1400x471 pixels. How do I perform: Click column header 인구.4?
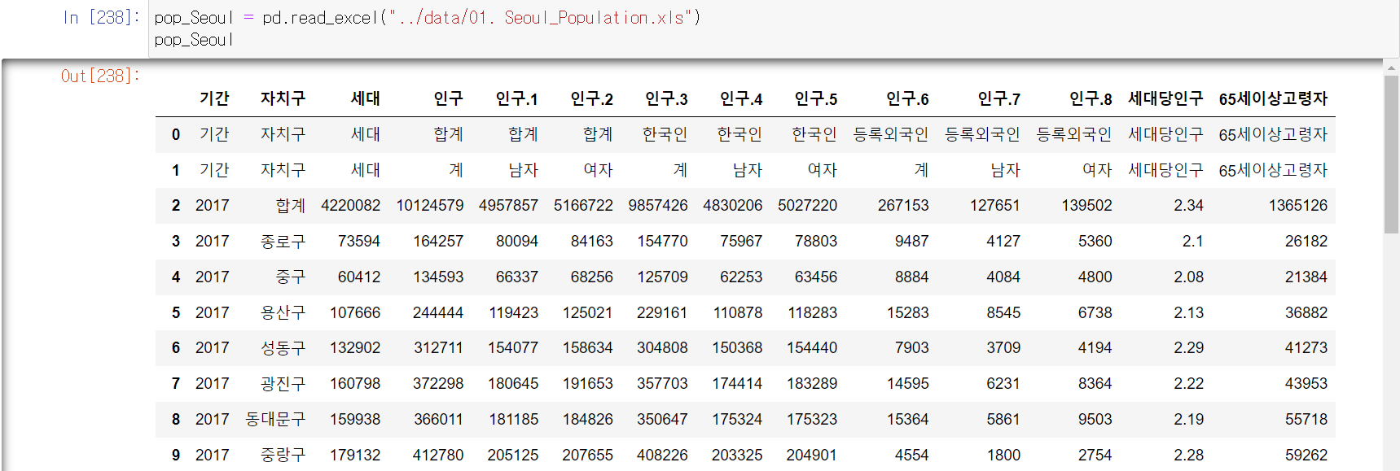pyautogui.click(x=741, y=98)
